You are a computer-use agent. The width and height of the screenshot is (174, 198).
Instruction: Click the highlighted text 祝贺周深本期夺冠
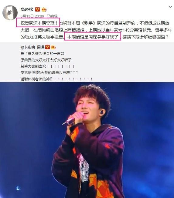pyautogui.click(x=38, y=23)
